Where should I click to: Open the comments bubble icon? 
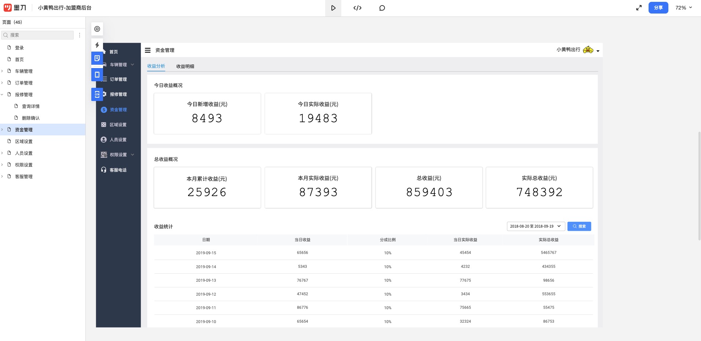(x=382, y=8)
